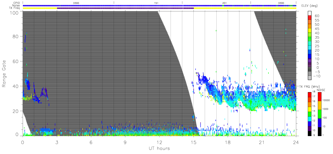Click x-axis tick label '15'
Screen dimensions: 333x154
[194, 142]
